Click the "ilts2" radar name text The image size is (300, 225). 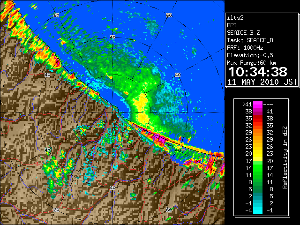coord(235,18)
